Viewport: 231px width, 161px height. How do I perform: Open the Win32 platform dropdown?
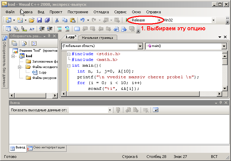click(213, 20)
